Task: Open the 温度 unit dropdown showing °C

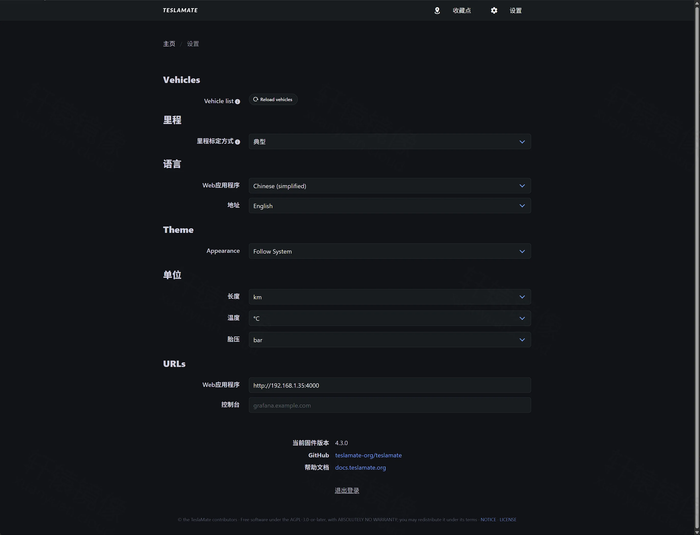Action: [x=390, y=318]
